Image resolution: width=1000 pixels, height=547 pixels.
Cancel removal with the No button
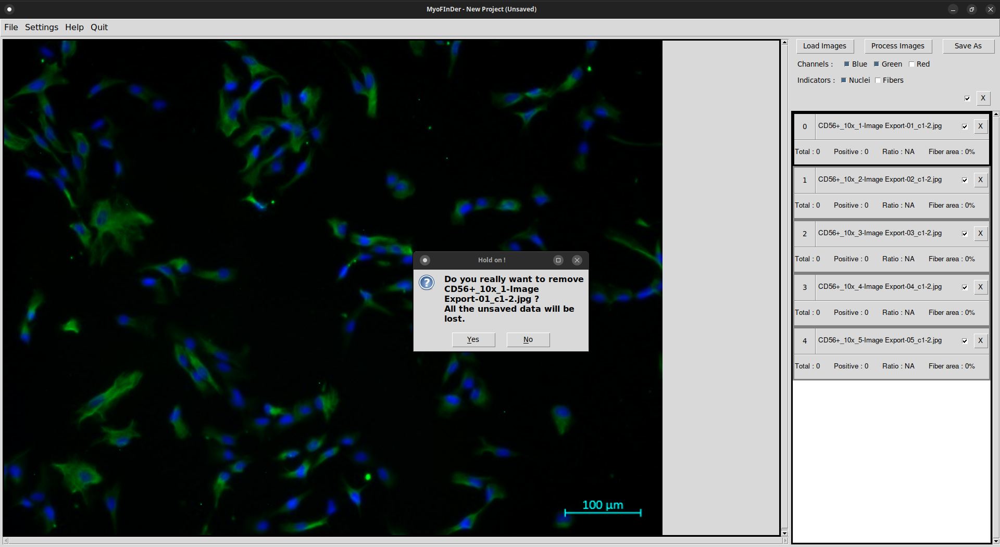click(528, 339)
